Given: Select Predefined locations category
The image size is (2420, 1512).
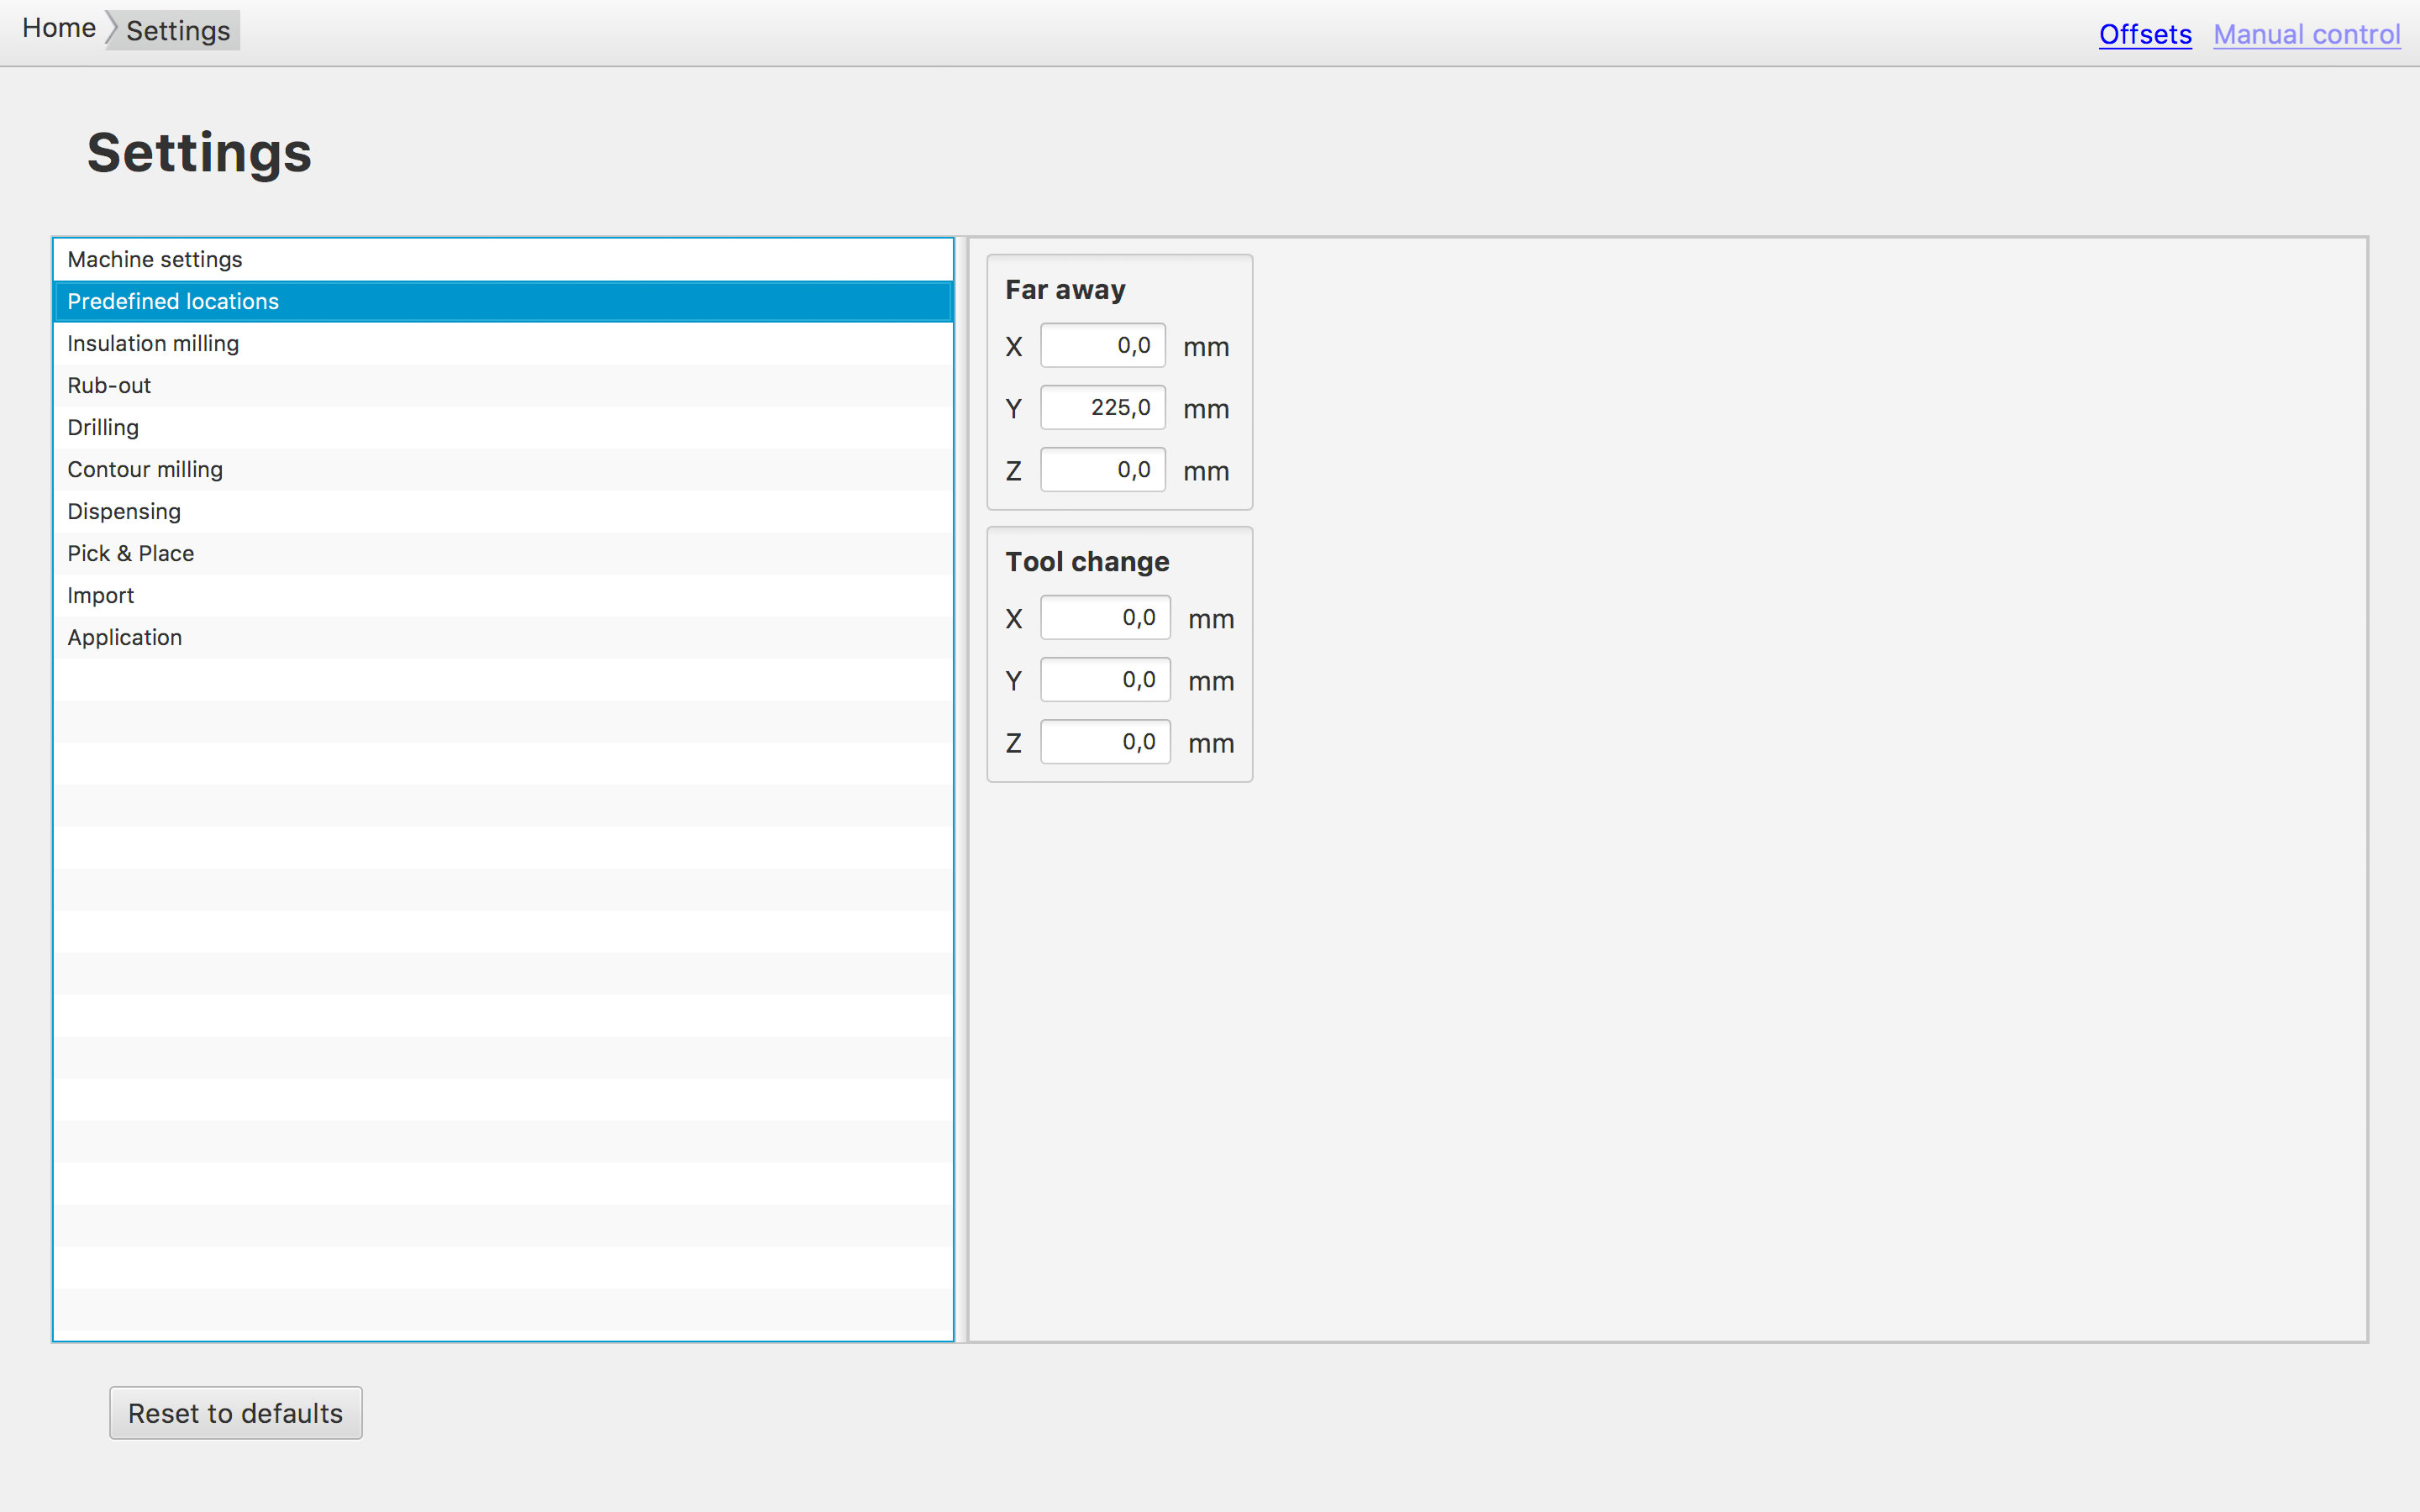Looking at the screenshot, I should pos(503,302).
